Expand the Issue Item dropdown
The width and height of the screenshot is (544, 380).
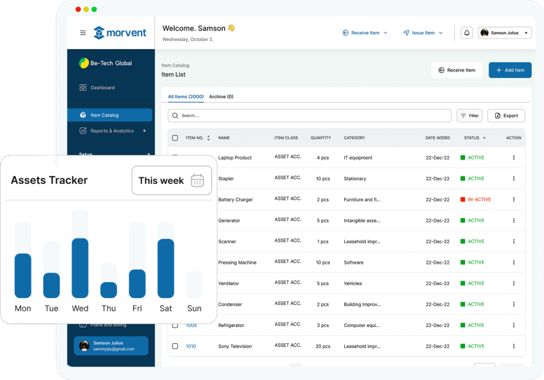coord(423,33)
